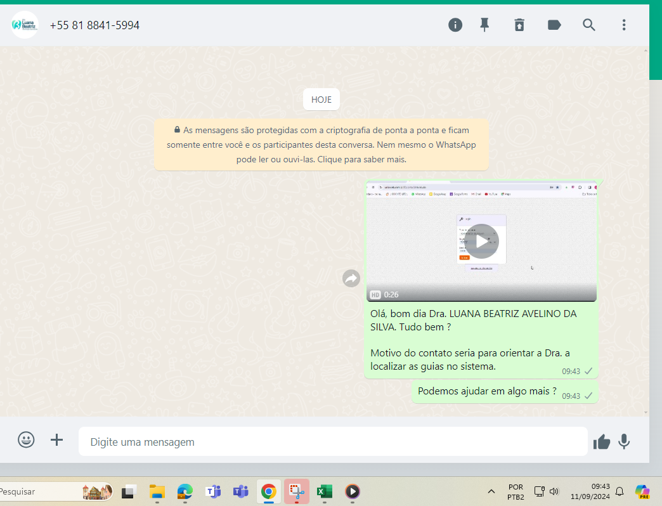This screenshot has width=662, height=506.
Task: Forward the video message with arrow icon
Action: [351, 278]
